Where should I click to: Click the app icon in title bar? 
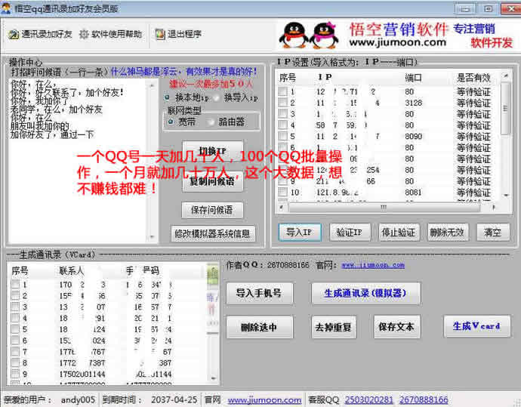[5, 8]
